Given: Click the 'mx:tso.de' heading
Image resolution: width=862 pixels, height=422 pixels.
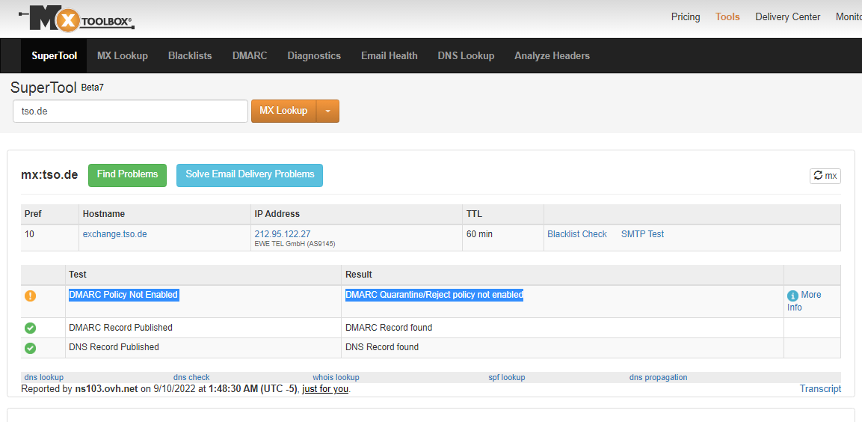Looking at the screenshot, I should (49, 175).
